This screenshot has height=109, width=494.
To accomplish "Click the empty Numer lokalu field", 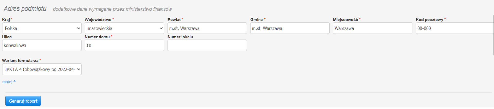I will pyautogui.click(x=207, y=46).
